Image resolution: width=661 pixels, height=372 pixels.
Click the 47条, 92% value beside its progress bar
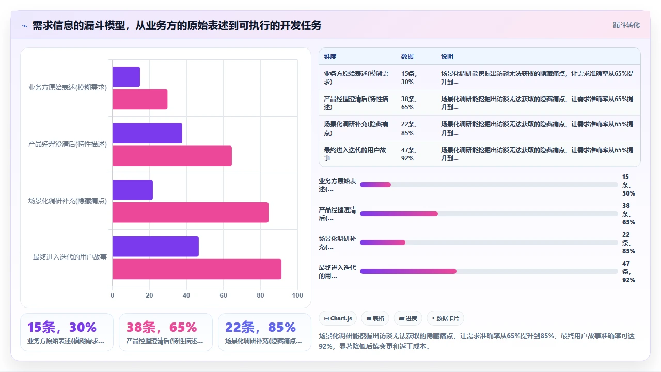628,271
